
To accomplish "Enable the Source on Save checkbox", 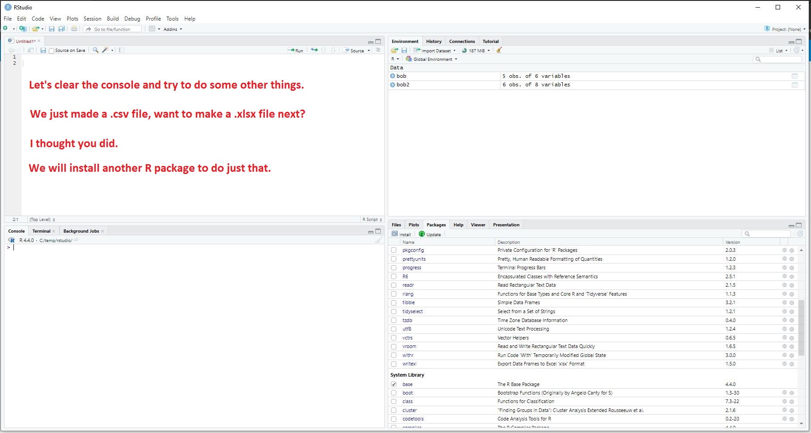I will point(52,51).
